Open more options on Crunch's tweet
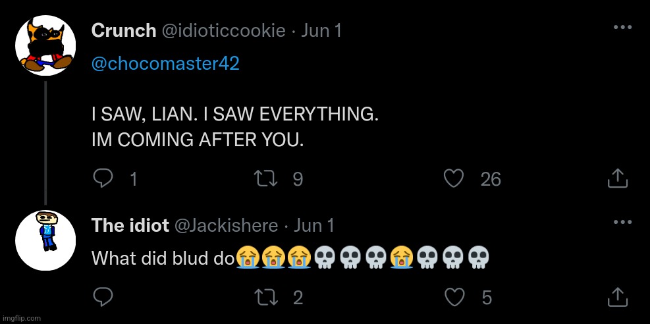The image size is (650, 324). [622, 28]
